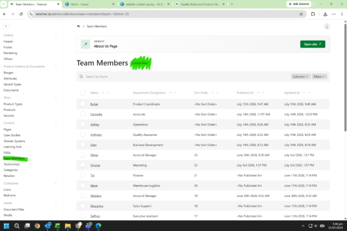This screenshot has height=231, width=347.
Task: Select all rows header checkbox
Action: click(82, 93)
